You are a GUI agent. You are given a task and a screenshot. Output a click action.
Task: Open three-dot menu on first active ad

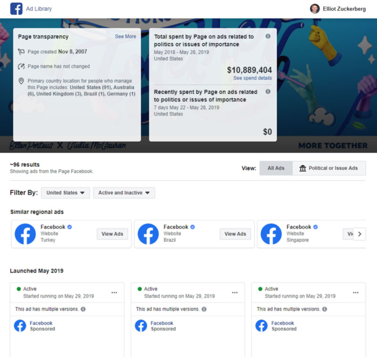pyautogui.click(x=114, y=293)
